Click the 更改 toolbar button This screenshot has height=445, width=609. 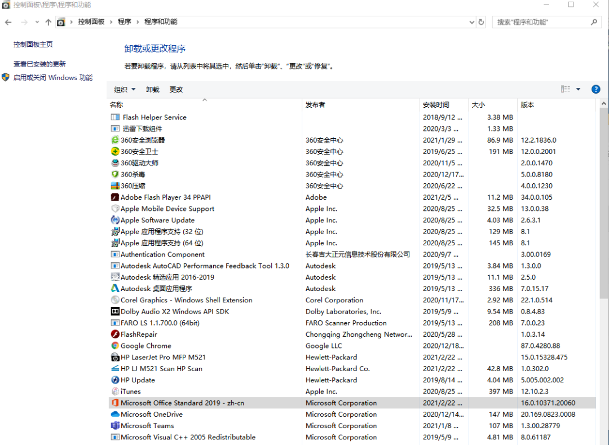click(176, 90)
